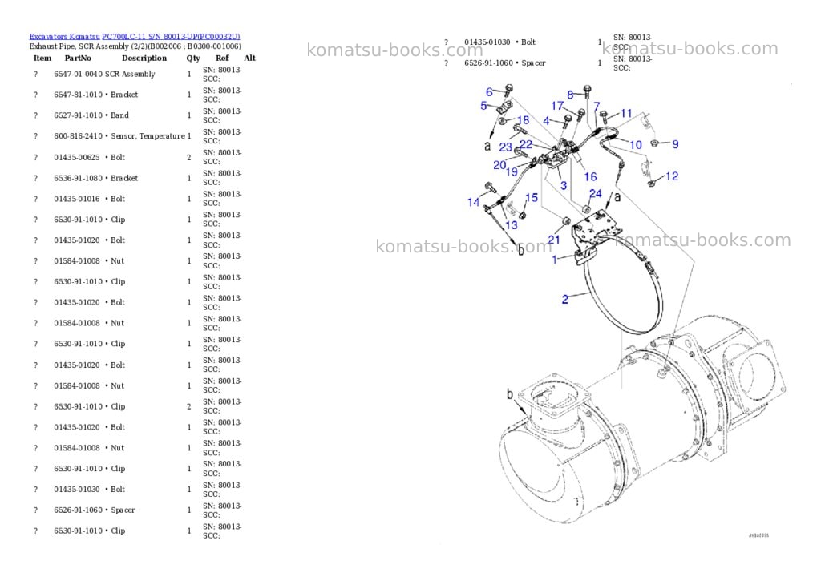Click callout number 12 in the diagram
The image size is (821, 581).
pyautogui.click(x=672, y=176)
